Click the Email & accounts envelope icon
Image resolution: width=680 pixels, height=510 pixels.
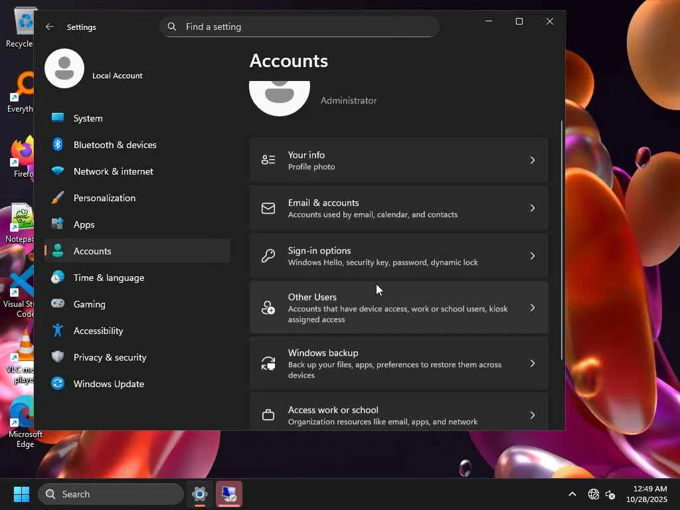click(x=268, y=208)
